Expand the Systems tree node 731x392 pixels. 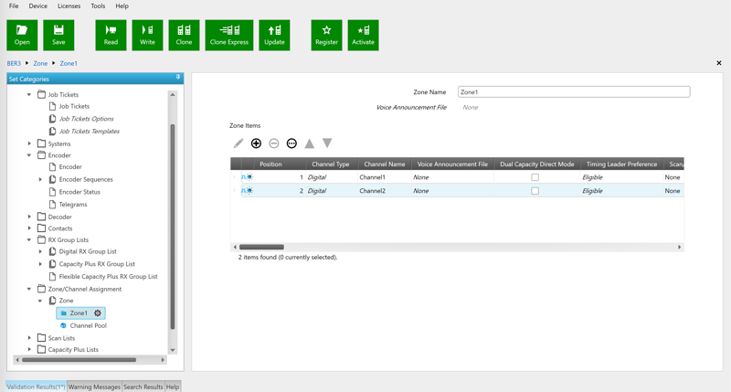tap(29, 143)
